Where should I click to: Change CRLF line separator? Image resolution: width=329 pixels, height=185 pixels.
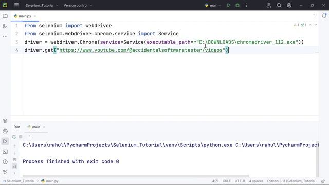pyautogui.click(x=227, y=181)
